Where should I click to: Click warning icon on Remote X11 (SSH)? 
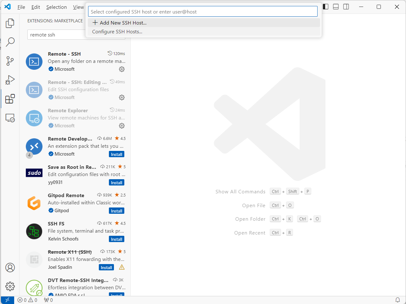click(122, 267)
